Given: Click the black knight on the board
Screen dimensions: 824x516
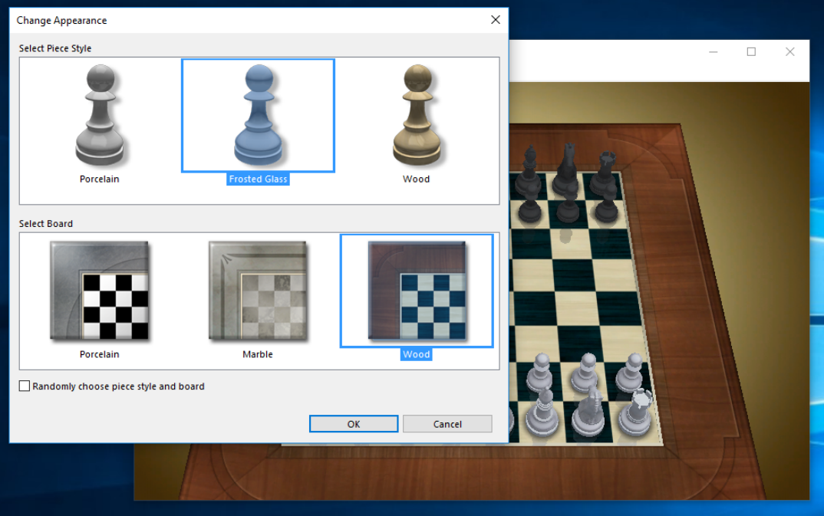Looking at the screenshot, I should click(566, 169).
